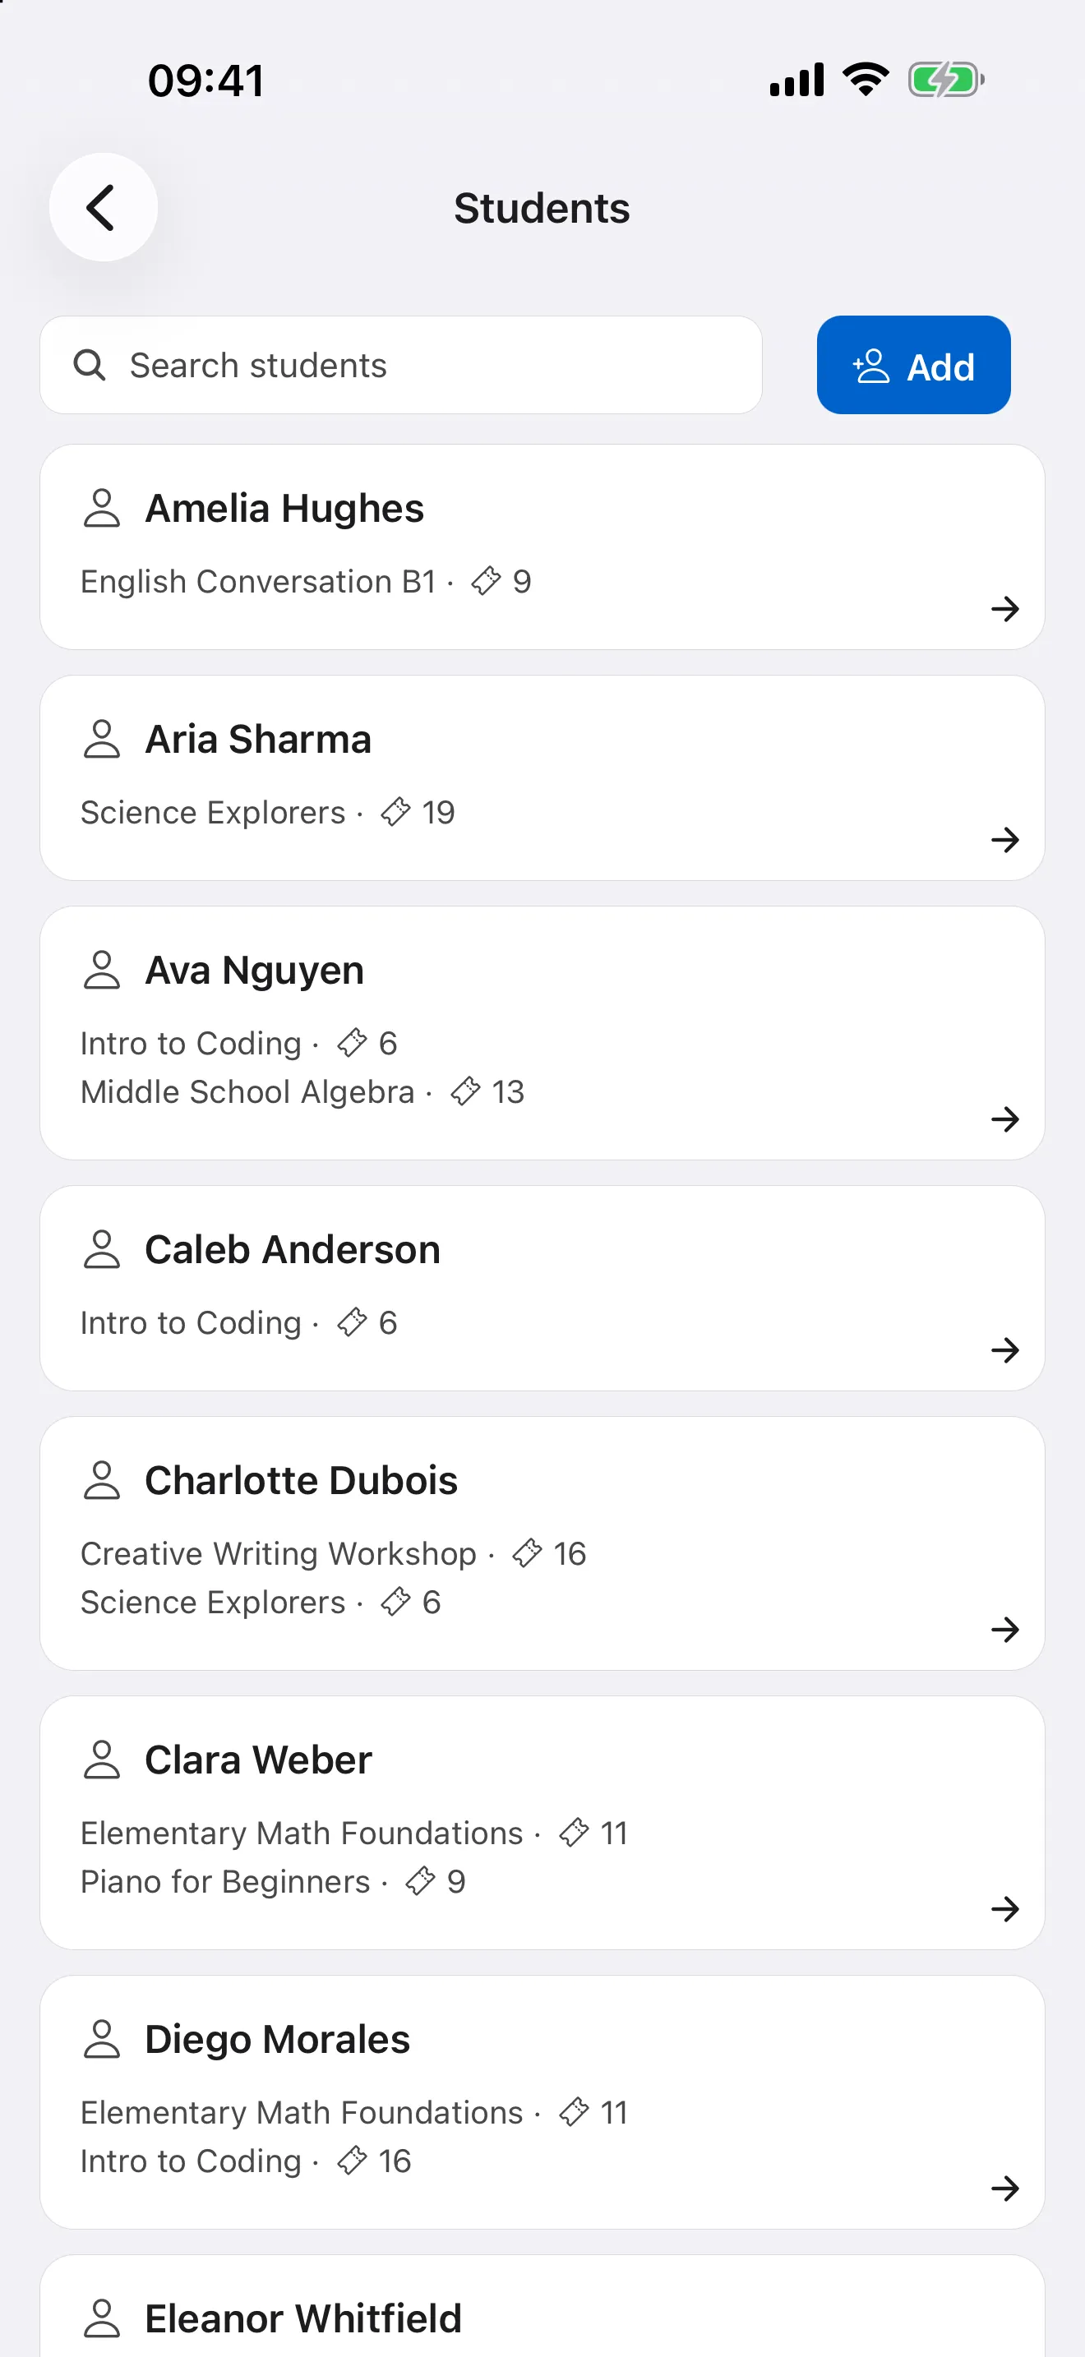Image resolution: width=1085 pixels, height=2357 pixels.
Task: Tap Ava Nguyen's Middle School Algebra line
Action: (x=302, y=1091)
